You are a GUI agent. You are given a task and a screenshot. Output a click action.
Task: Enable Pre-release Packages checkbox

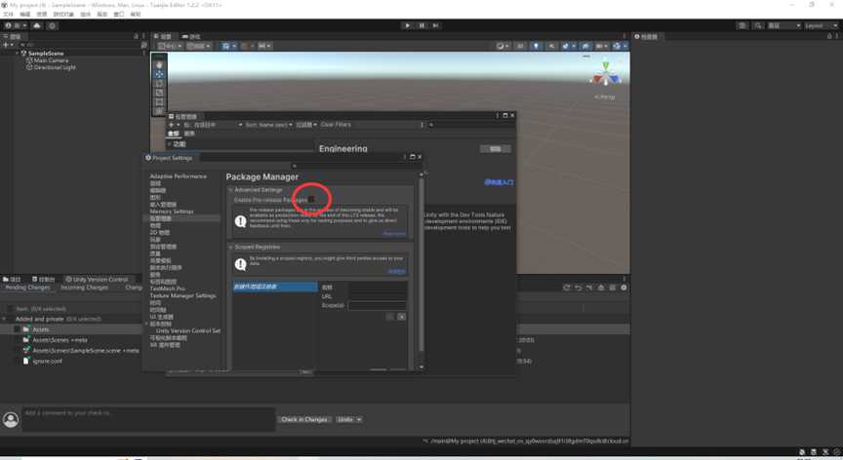pos(311,200)
